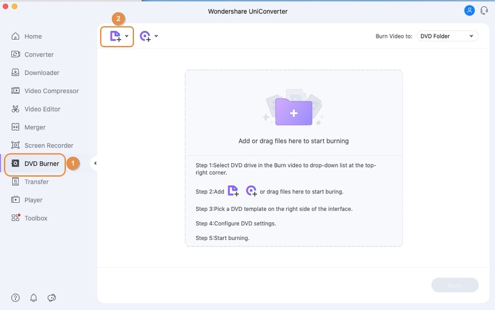The width and height of the screenshot is (495, 310).
Task: Click the 'Step 5:Start burning.' text
Action: point(222,238)
